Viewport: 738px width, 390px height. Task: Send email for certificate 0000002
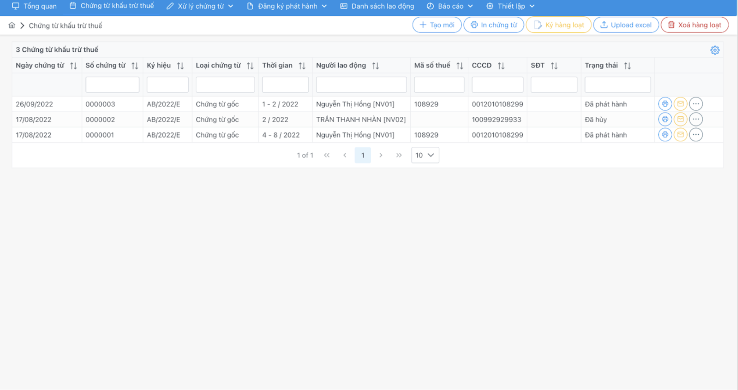pos(680,119)
